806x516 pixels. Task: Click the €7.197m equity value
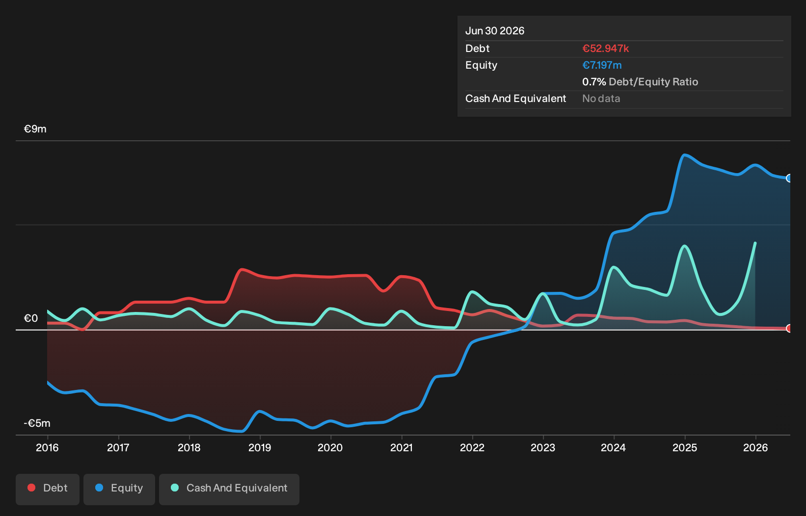click(602, 65)
